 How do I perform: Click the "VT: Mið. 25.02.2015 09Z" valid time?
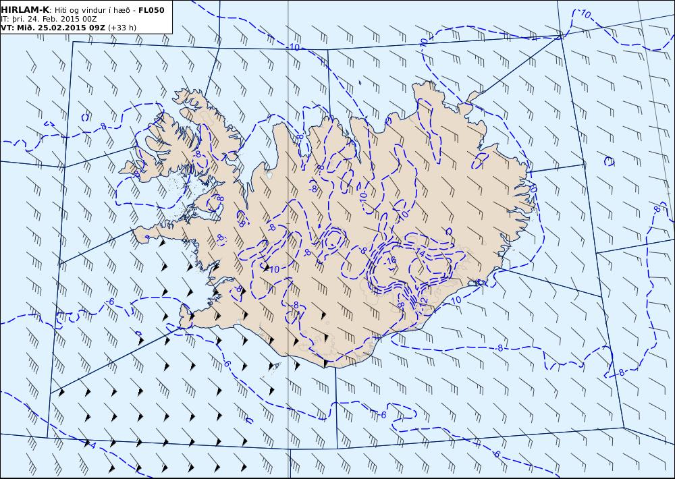53,28
